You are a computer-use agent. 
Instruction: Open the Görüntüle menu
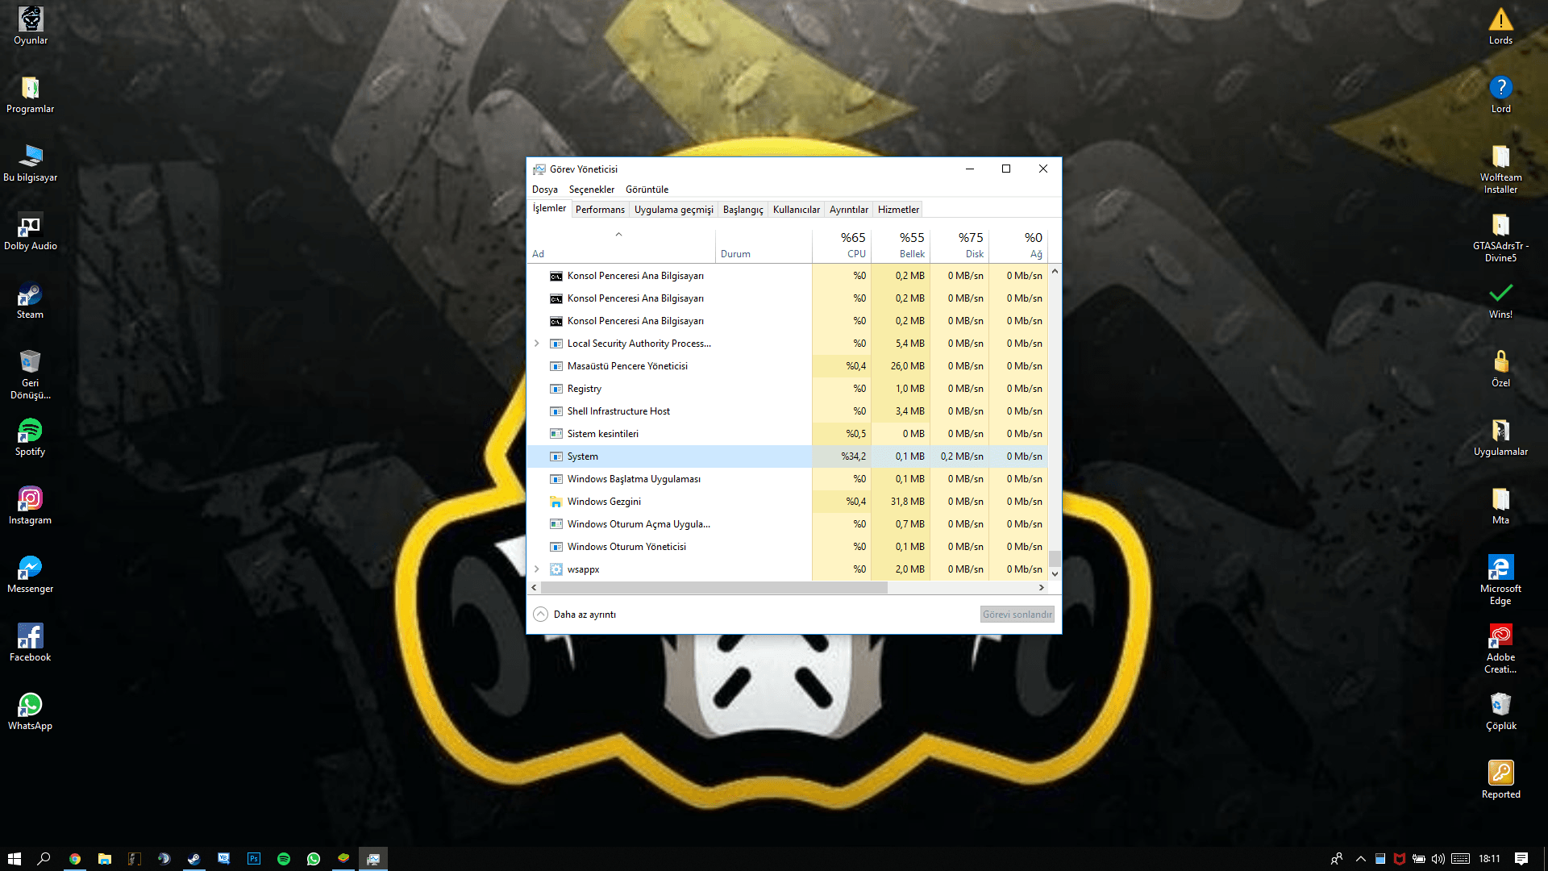pos(647,190)
